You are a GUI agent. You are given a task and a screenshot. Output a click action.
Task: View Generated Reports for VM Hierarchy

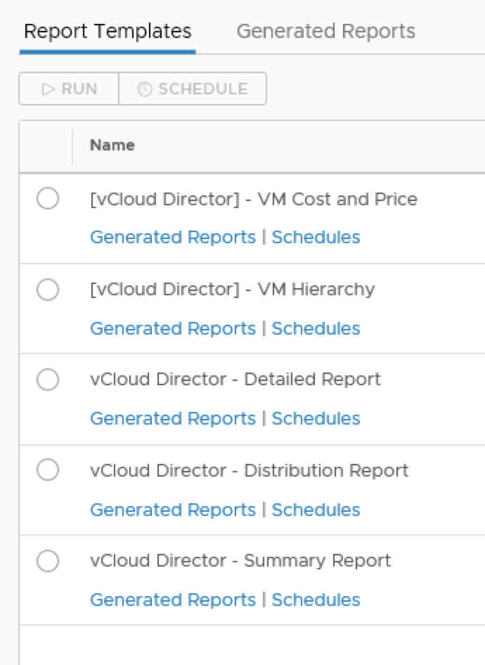173,328
